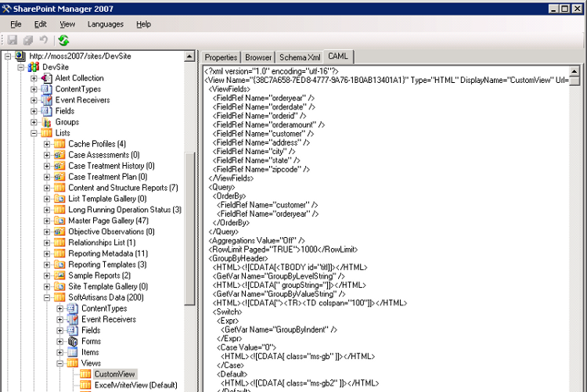The height and width of the screenshot is (392, 587).
Task: Click the green Refresh toolbar icon
Action: click(63, 40)
